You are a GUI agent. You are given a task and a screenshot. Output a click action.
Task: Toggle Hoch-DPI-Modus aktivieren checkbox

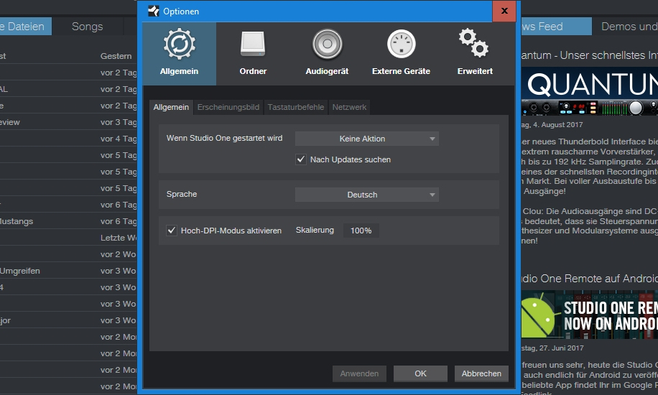(x=172, y=231)
